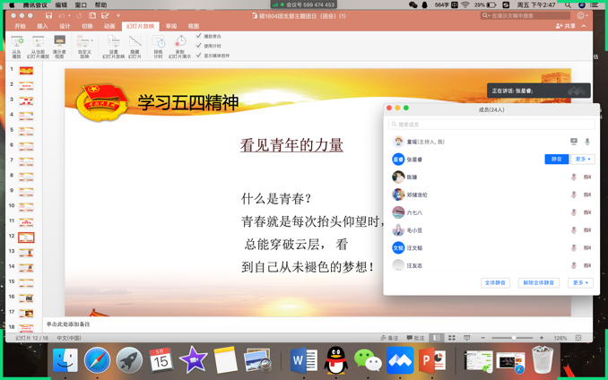Uncheck the 播放旁白 checkbox
The image size is (608, 380).
tap(199, 37)
